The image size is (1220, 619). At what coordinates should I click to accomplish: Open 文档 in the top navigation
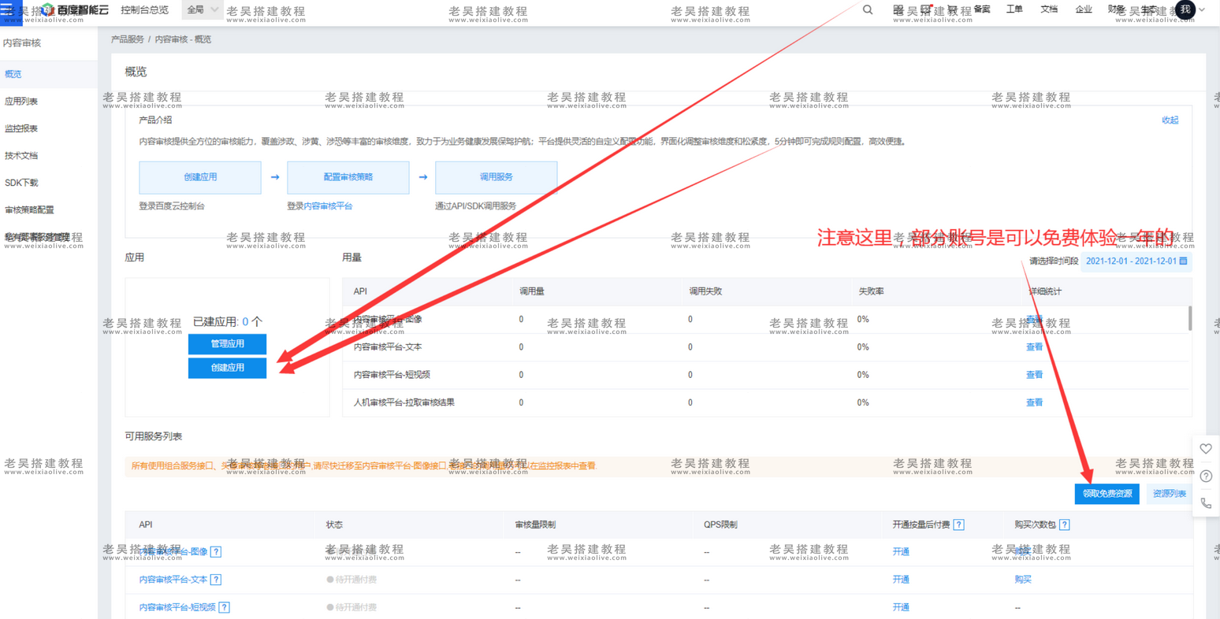(1049, 9)
